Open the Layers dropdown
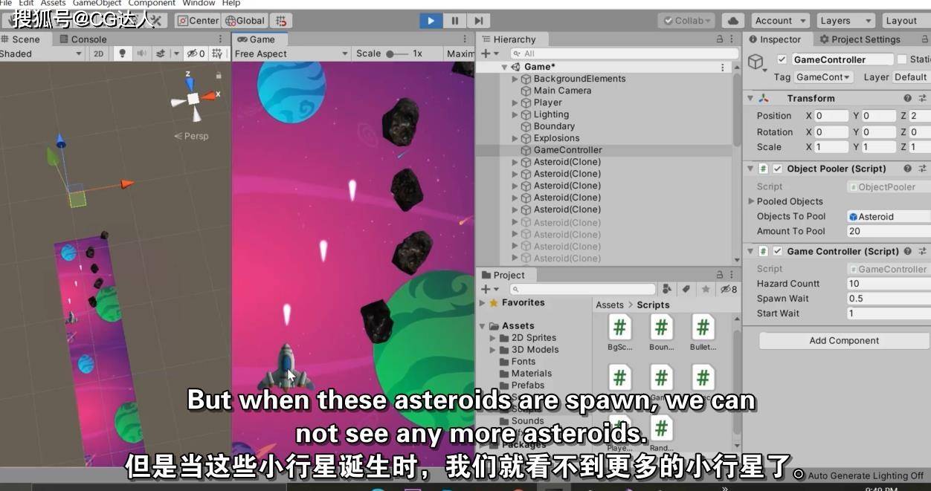The width and height of the screenshot is (931, 491). click(x=845, y=21)
